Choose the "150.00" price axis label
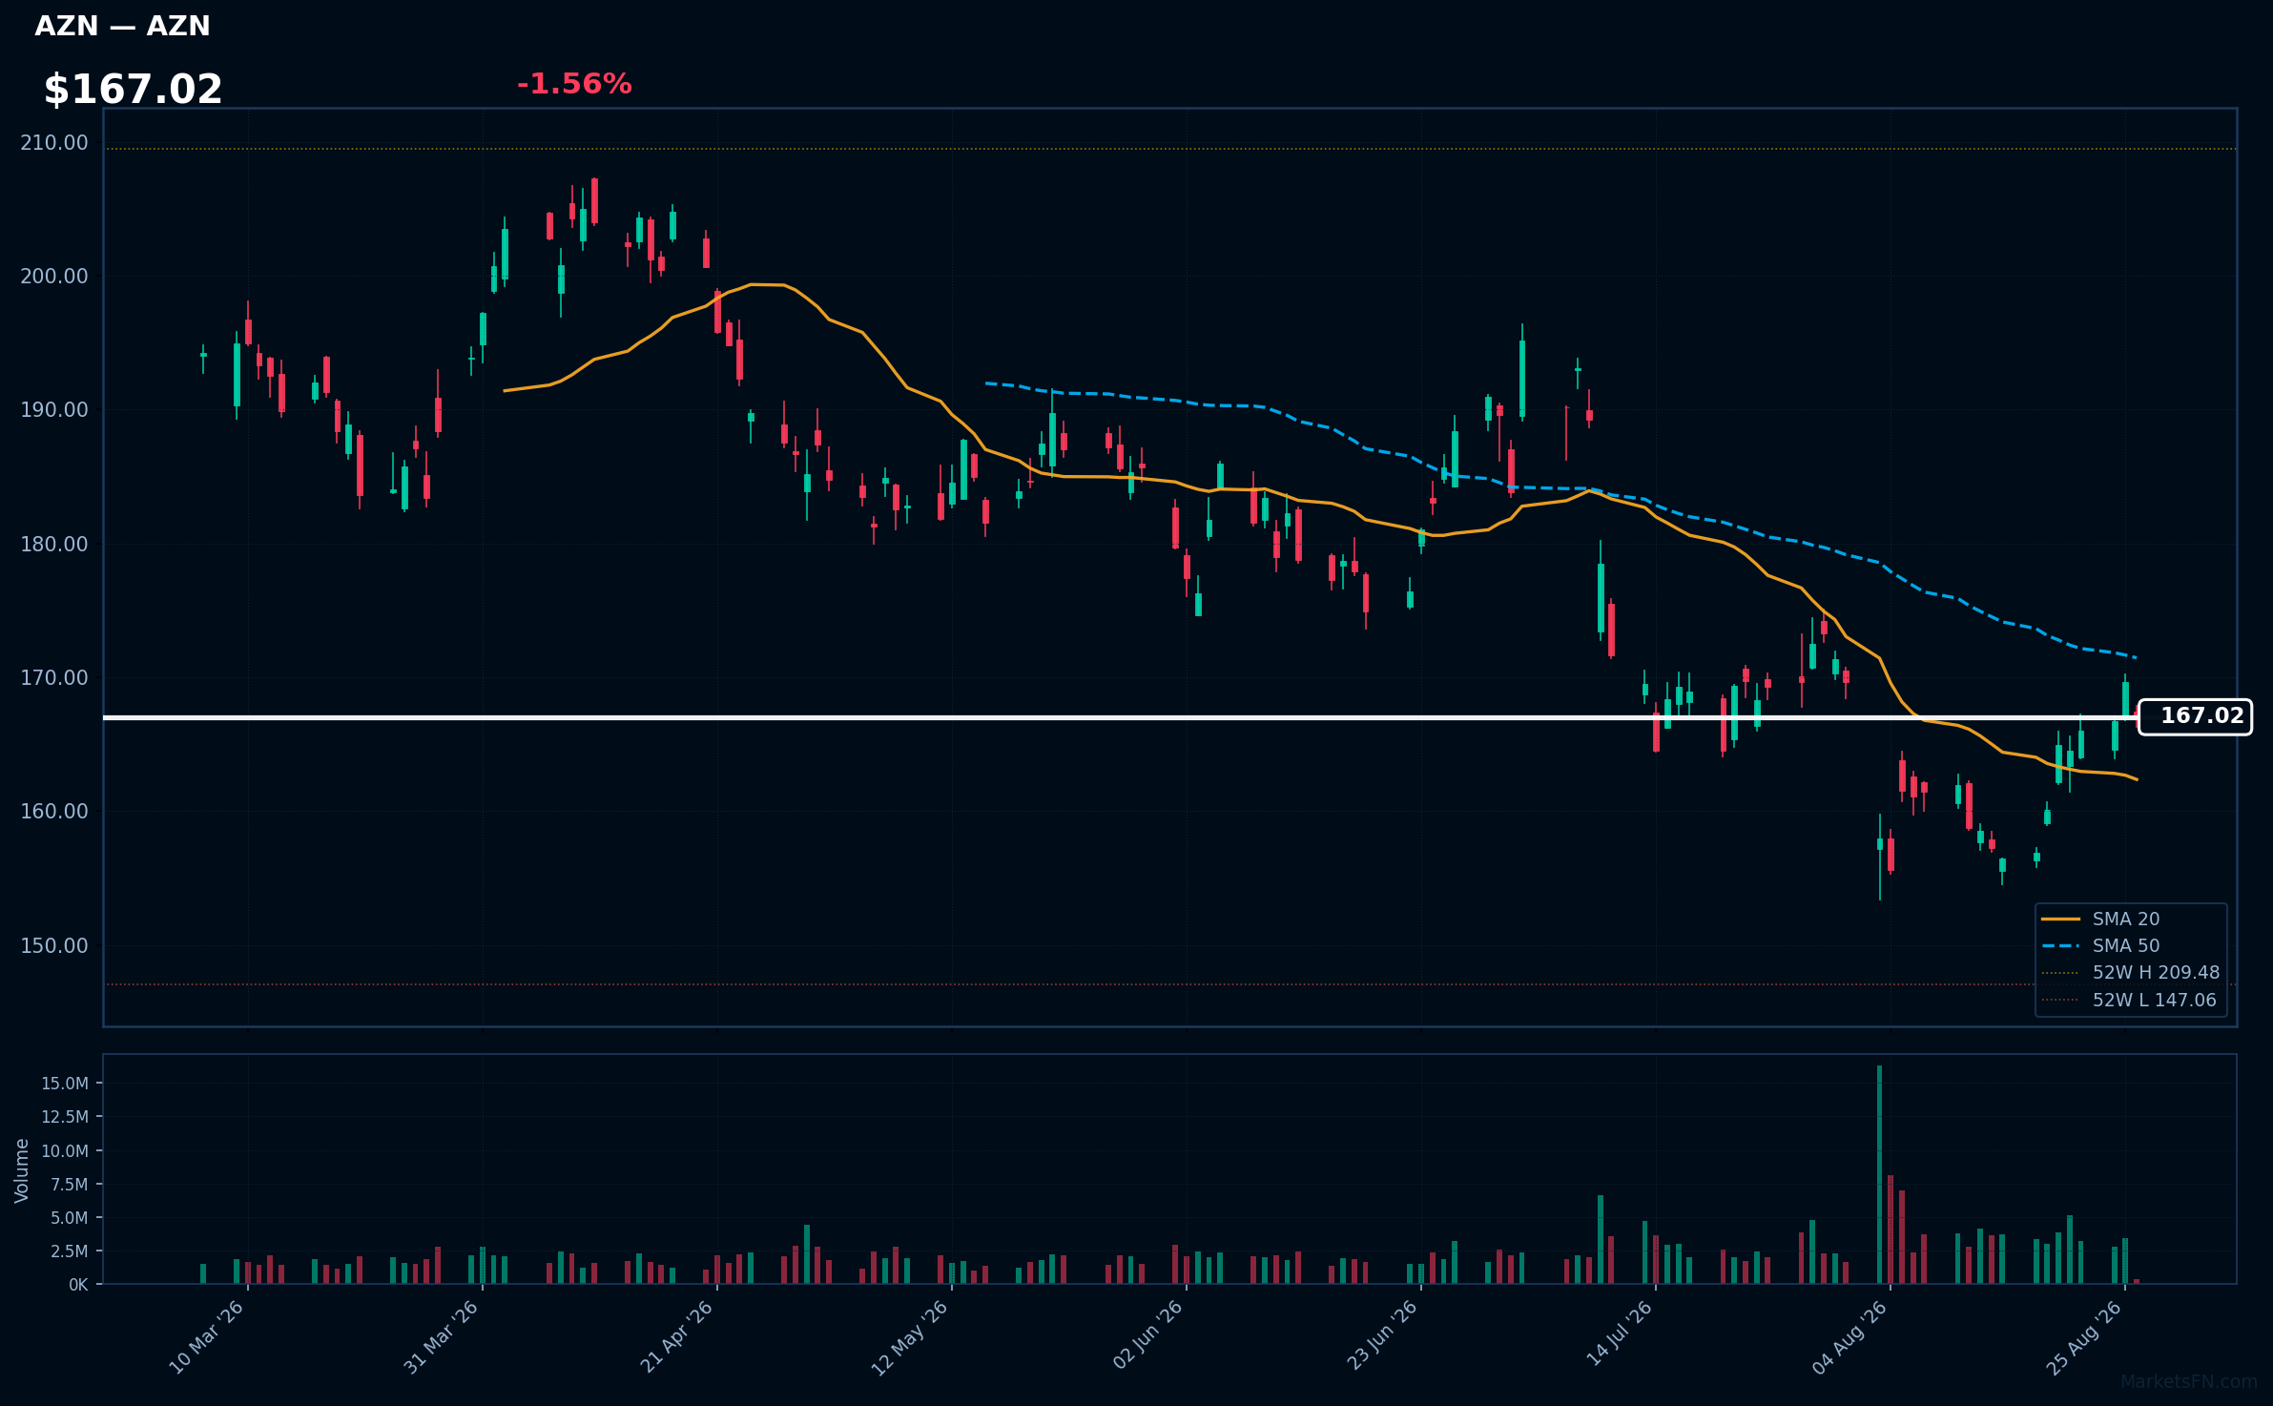The height and width of the screenshot is (1406, 2273). [54, 946]
